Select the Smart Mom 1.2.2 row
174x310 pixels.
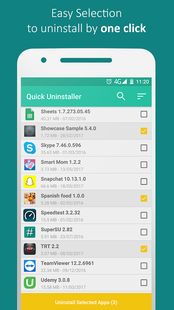click(86, 165)
